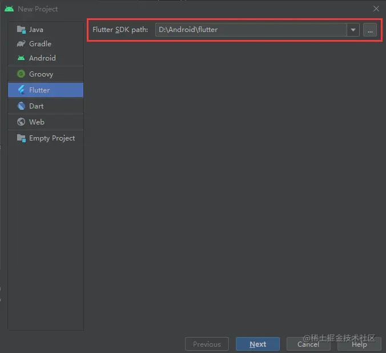386x353 pixels.
Task: Expand the Flutter SDK path dropdown arrow
Action: [353, 30]
